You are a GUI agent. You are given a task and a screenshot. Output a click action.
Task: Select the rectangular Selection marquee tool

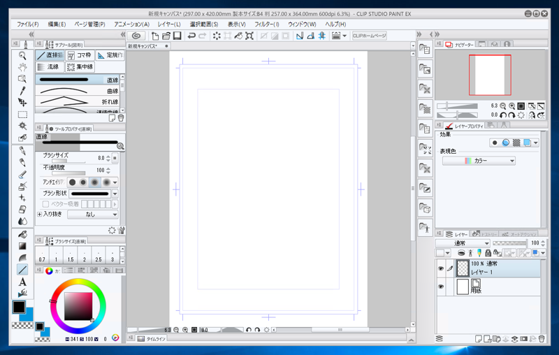tap(22, 115)
